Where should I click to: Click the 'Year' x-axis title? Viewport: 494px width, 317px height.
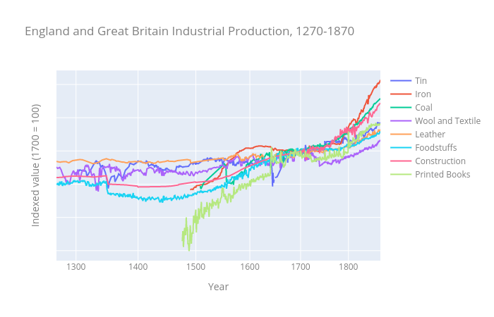coord(218,287)
